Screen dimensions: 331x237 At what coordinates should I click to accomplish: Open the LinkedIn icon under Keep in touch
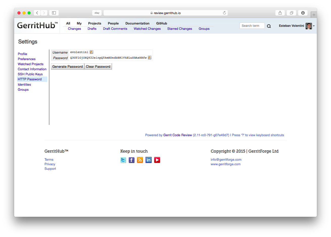pos(149,160)
